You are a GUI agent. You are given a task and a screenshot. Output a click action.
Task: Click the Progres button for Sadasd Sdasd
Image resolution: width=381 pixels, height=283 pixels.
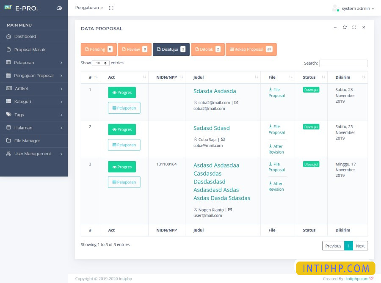(122, 129)
